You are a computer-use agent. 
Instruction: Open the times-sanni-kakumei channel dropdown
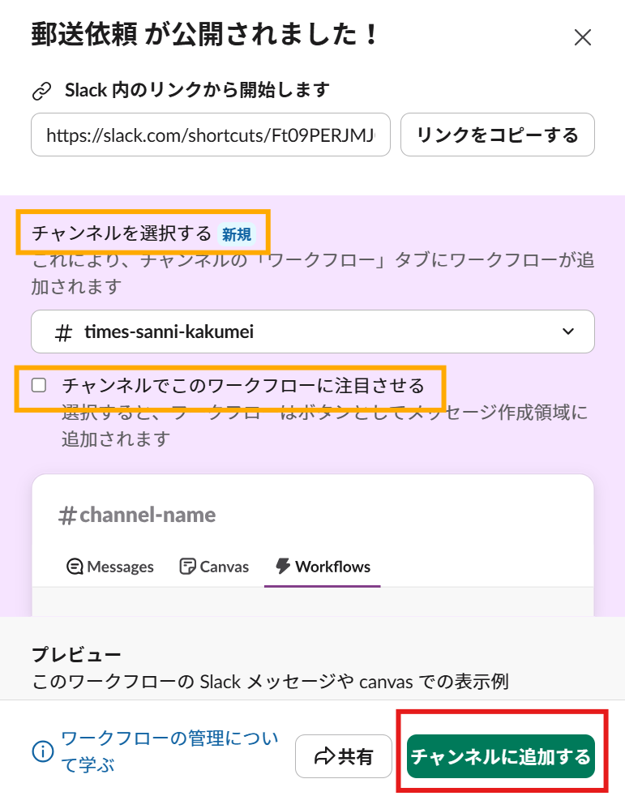click(312, 332)
